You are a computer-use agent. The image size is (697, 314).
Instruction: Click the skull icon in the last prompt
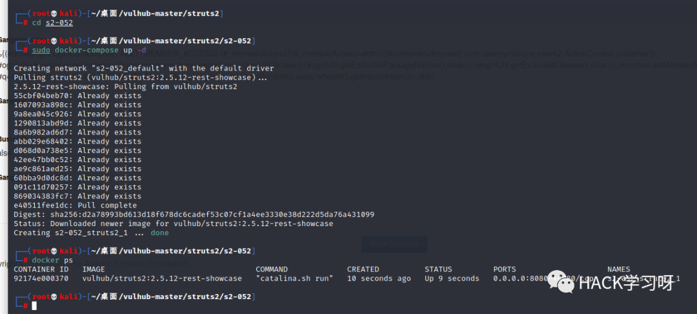tap(55, 297)
